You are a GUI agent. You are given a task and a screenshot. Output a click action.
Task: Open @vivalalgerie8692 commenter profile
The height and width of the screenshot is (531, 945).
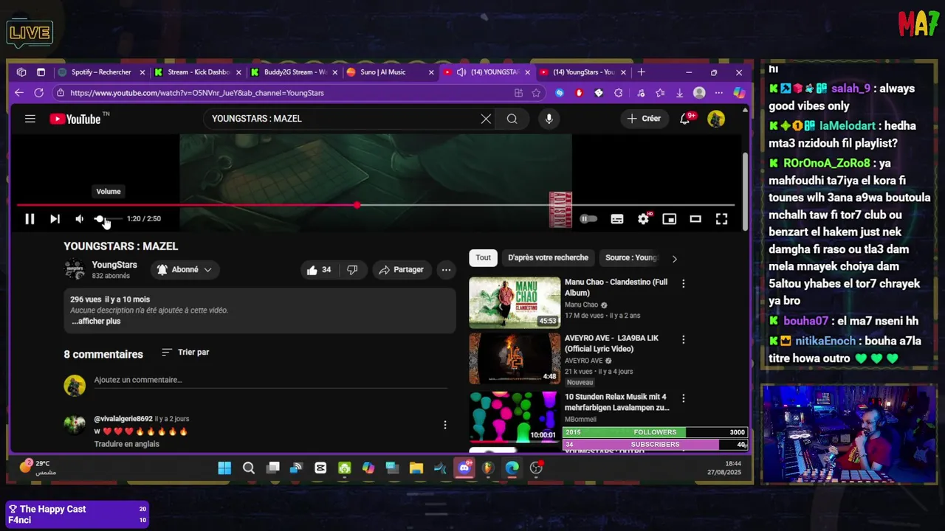coord(123,419)
